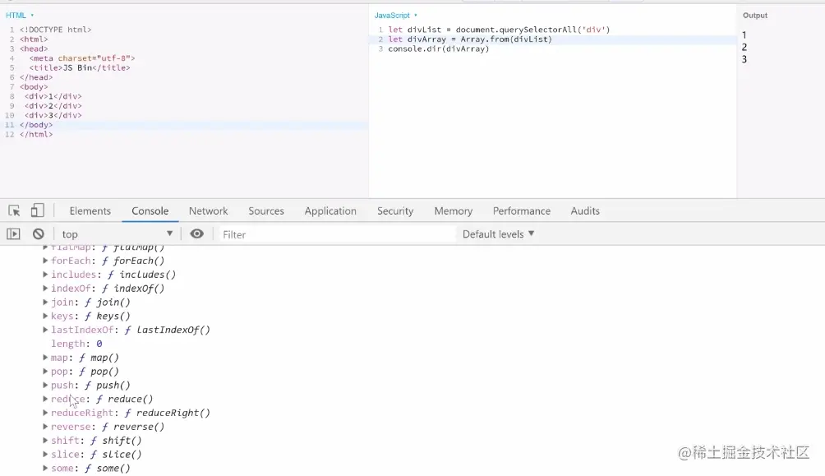This screenshot has width=825, height=476.
Task: Expand the forEach property triangle
Action: point(45,260)
